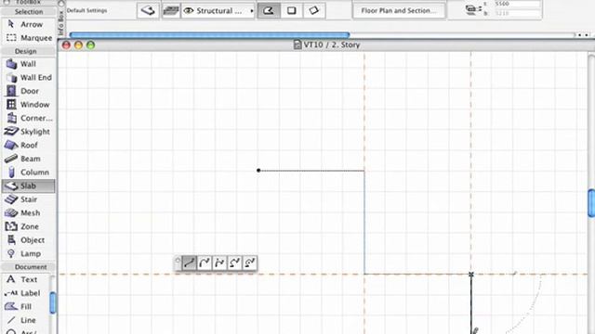Choose curved tangent segment in pet palette
Viewport: 595px width, 334px height.
205,263
